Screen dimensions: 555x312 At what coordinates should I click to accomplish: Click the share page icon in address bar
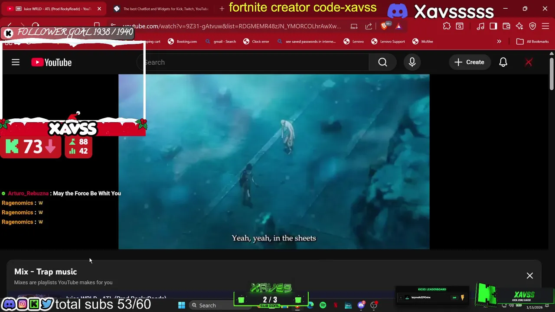pyautogui.click(x=369, y=26)
